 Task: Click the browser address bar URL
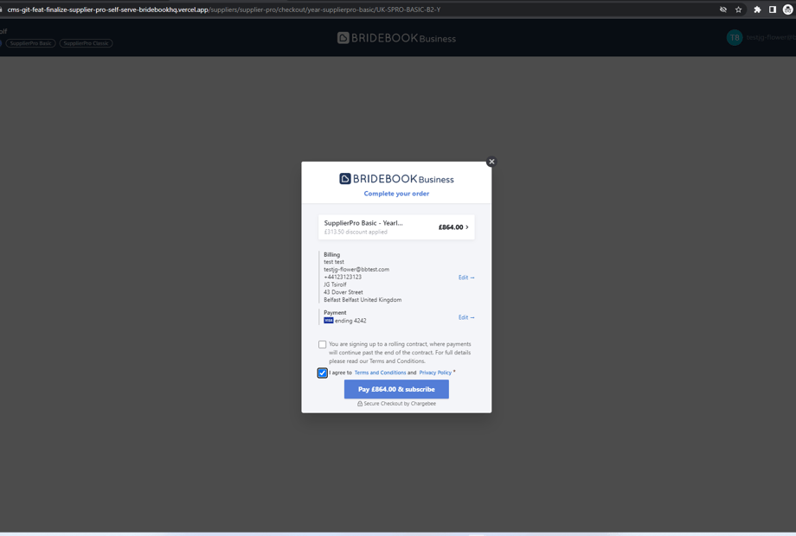[x=224, y=10]
